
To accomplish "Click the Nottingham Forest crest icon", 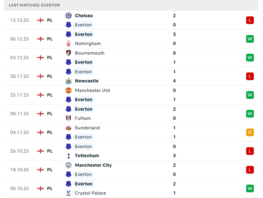I will pos(69,43).
